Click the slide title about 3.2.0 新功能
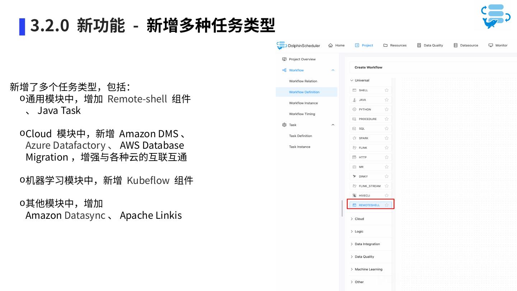 click(x=153, y=26)
